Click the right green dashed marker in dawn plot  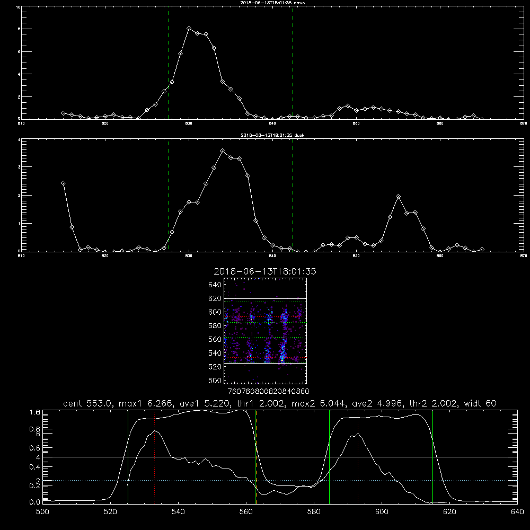(x=293, y=63)
